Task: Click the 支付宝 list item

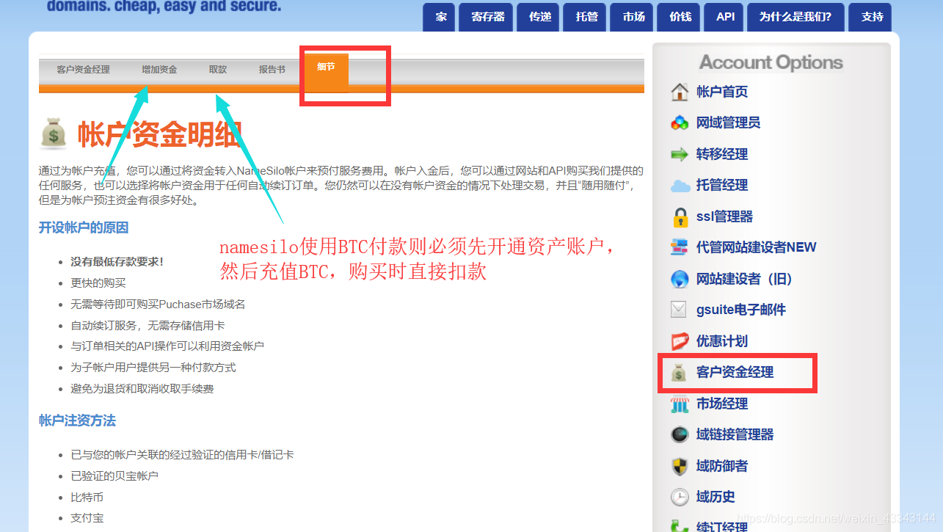Action: tap(87, 517)
